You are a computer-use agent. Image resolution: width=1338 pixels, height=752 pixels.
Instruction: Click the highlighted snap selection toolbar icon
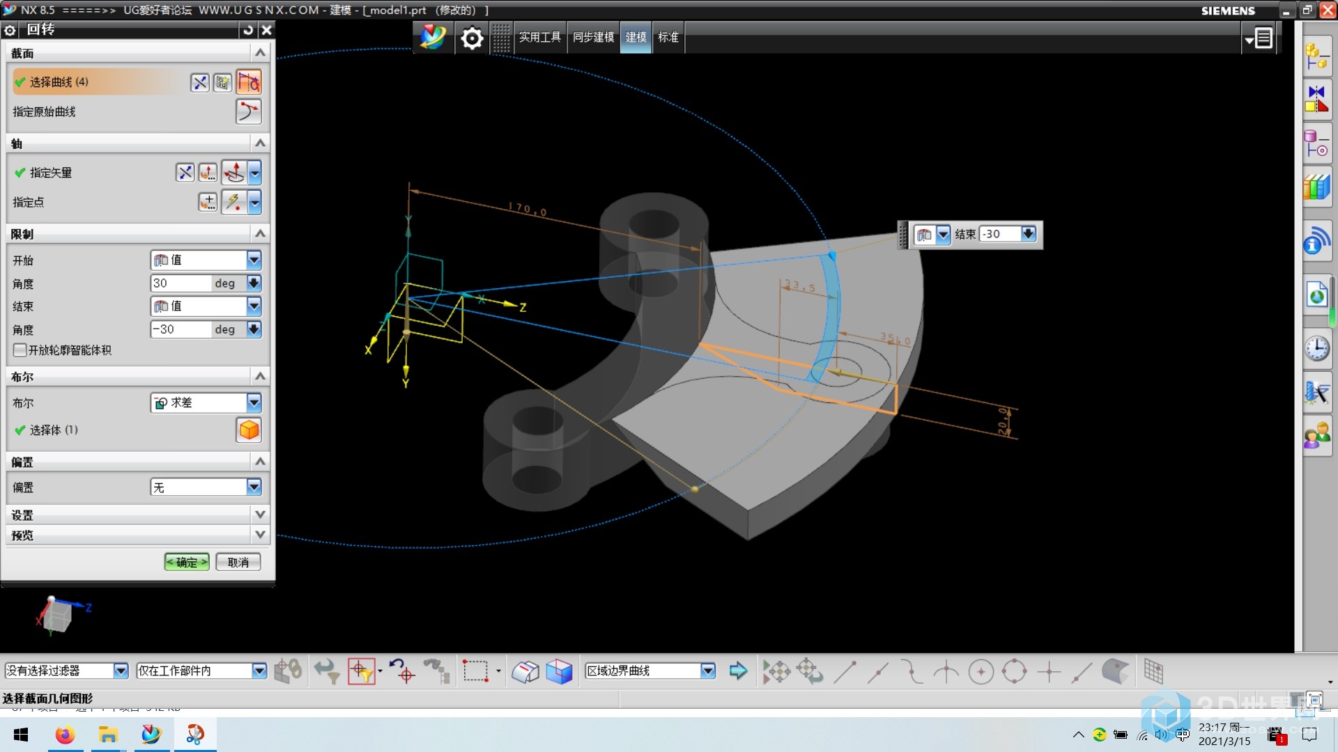coord(362,671)
